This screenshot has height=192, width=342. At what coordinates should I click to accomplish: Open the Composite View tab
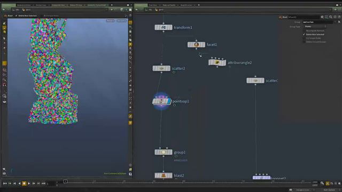58,5
